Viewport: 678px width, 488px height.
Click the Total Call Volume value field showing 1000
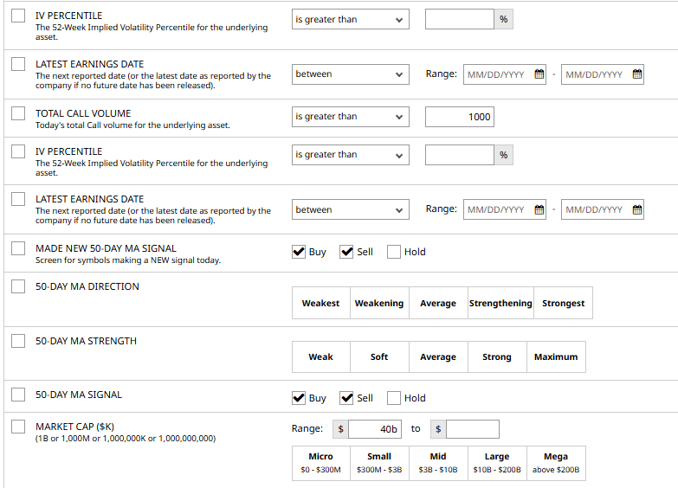click(460, 117)
